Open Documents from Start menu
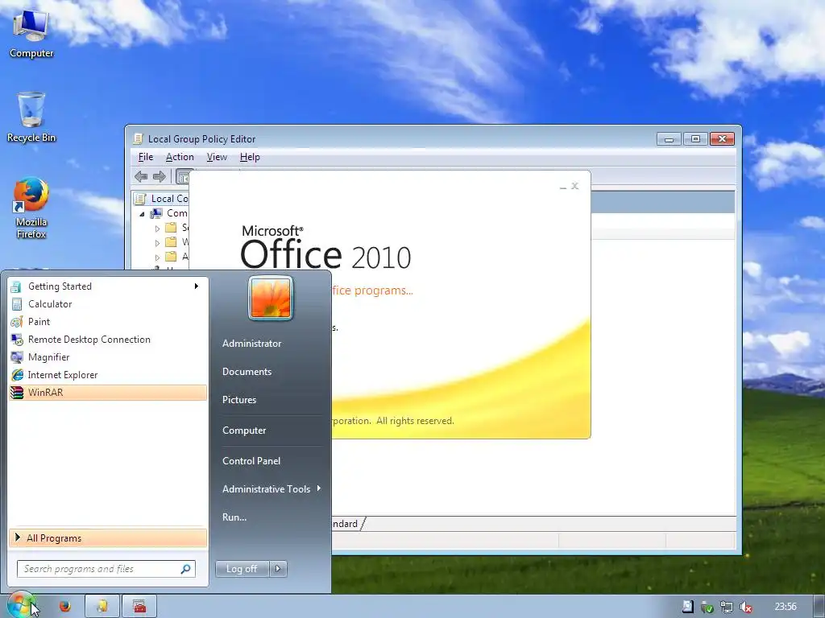The height and width of the screenshot is (618, 825). click(x=247, y=372)
